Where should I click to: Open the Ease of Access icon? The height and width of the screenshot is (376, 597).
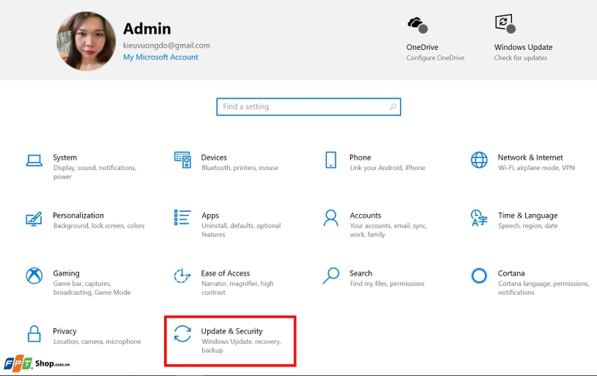click(x=182, y=275)
